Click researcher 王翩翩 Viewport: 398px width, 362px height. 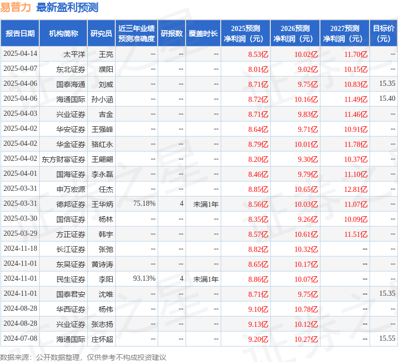click(x=102, y=159)
